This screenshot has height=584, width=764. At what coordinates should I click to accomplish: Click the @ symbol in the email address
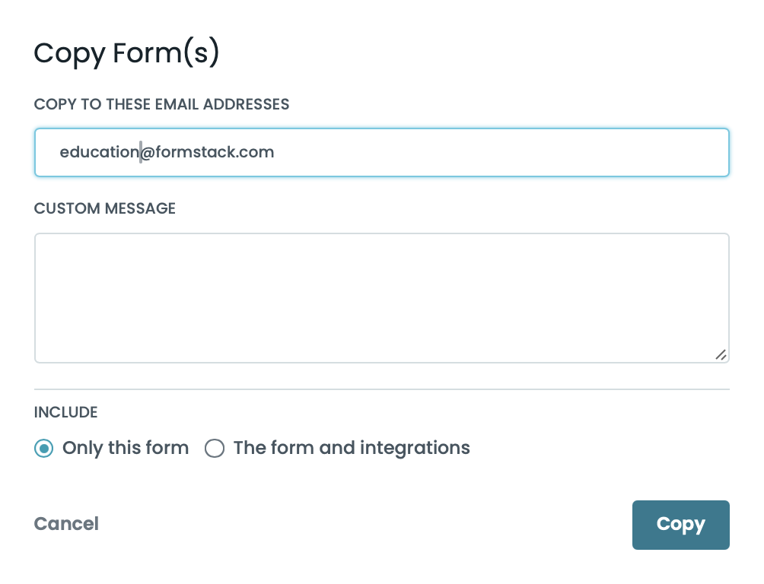[148, 152]
